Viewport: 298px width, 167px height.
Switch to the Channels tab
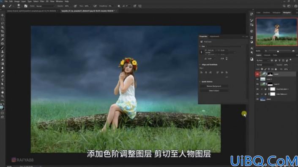click(267, 55)
